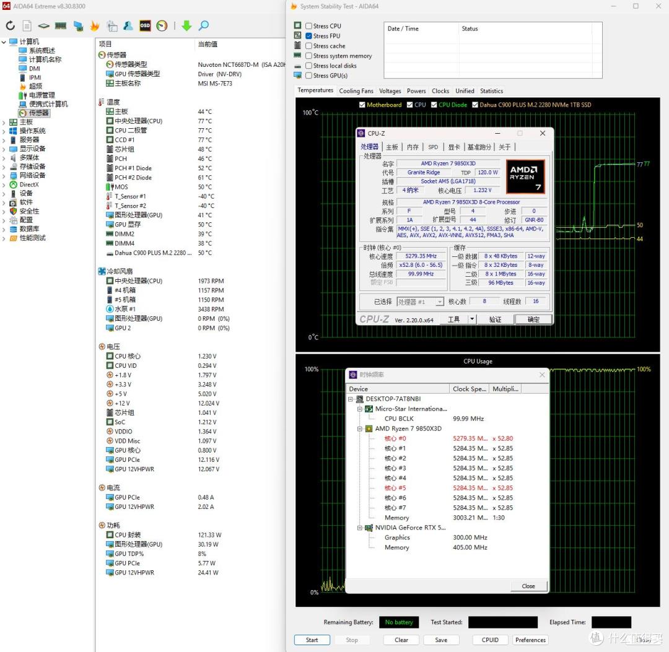This screenshot has width=669, height=652.
Task: Open the memory module toolbar icon
Action: (61, 25)
